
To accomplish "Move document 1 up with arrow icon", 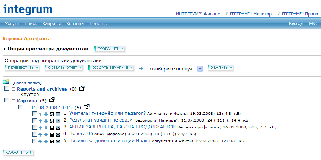I will pyautogui.click(x=40, y=114).
